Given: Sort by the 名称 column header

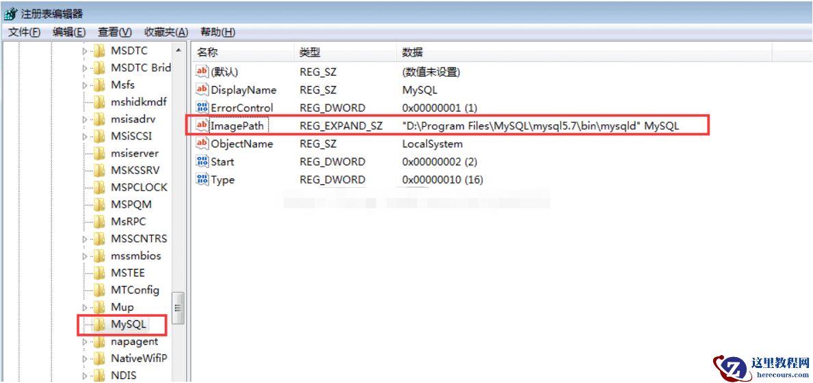Looking at the screenshot, I should click(243, 53).
